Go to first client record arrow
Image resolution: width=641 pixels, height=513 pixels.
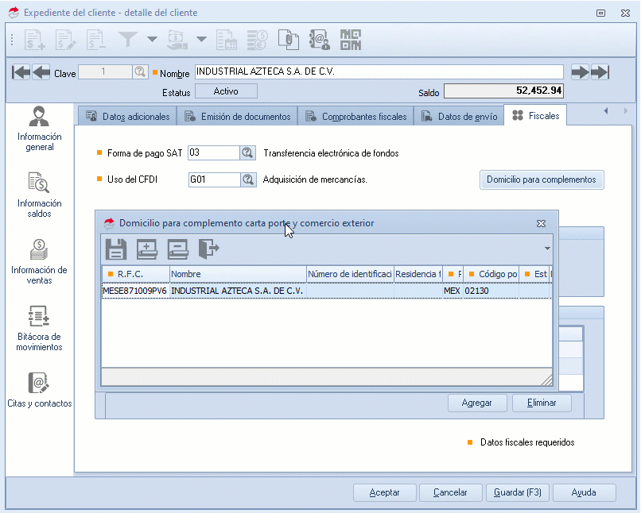click(x=21, y=72)
